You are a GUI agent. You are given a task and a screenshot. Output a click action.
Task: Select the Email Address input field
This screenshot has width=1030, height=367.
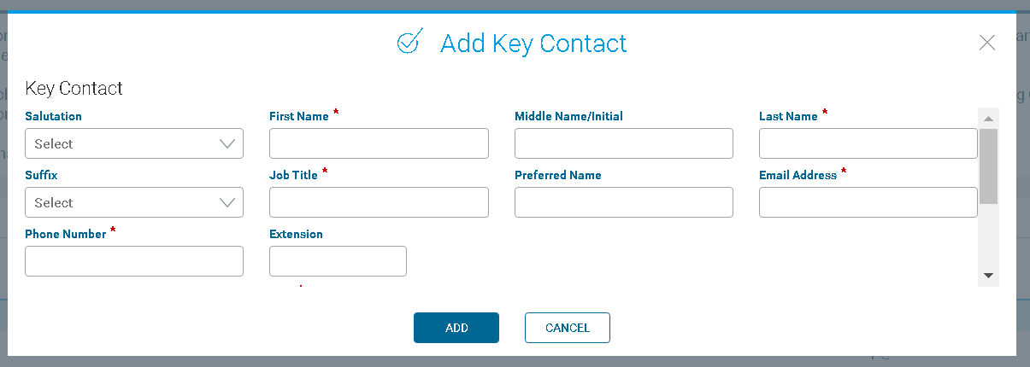(x=868, y=202)
